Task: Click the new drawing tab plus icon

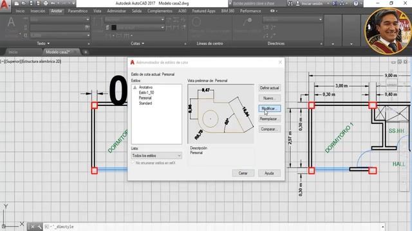Action: click(x=86, y=52)
